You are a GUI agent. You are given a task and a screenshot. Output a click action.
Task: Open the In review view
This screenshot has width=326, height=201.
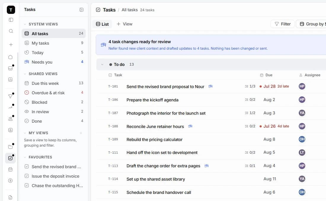point(54,112)
